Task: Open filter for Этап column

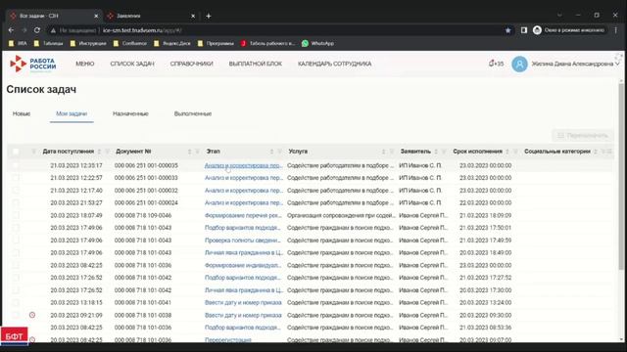Action: pyautogui.click(x=280, y=152)
